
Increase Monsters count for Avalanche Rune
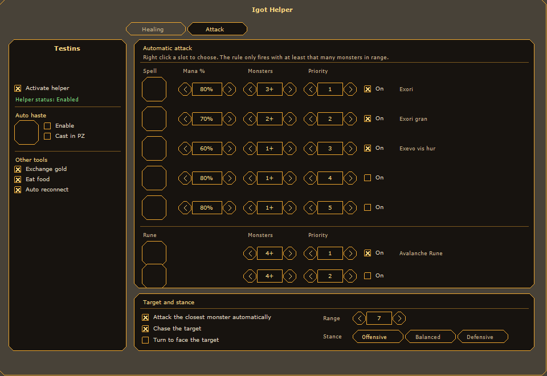[290, 253]
